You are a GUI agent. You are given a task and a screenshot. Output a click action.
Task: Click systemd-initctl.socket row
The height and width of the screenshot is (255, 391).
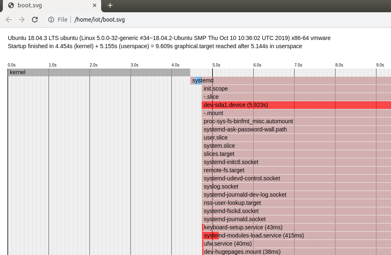(x=296, y=162)
